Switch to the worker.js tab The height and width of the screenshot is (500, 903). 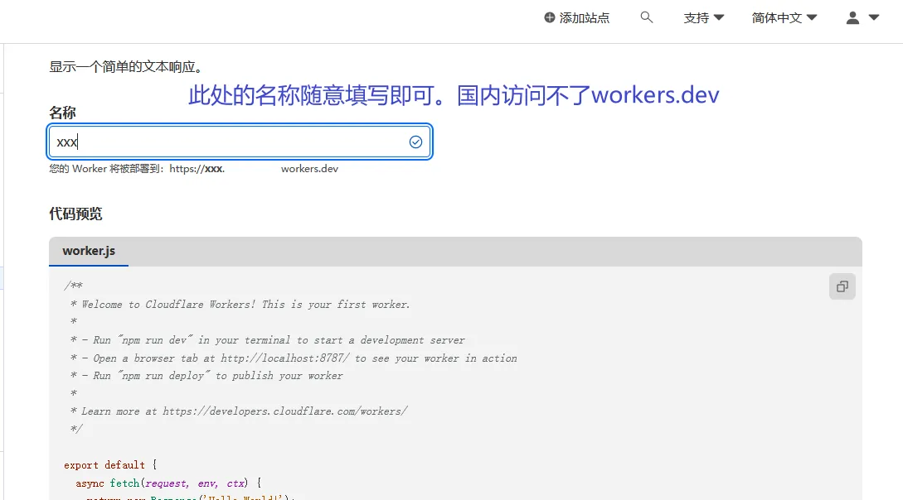[89, 251]
